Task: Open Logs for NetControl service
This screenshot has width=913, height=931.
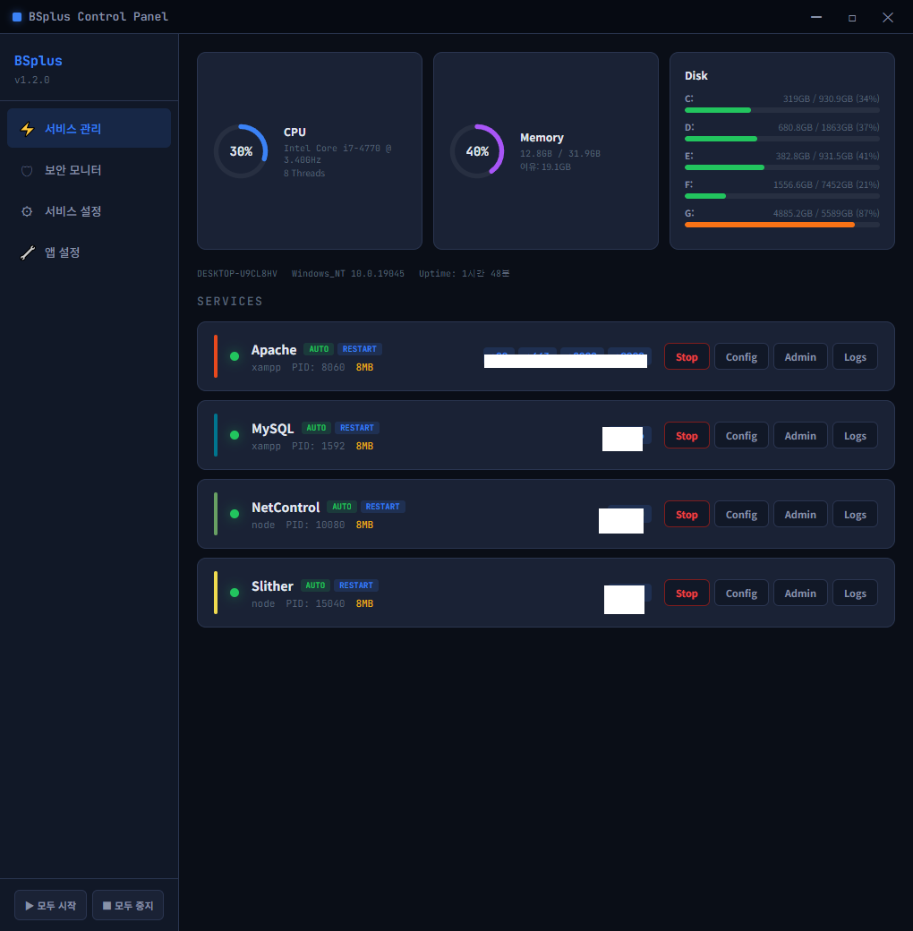Action: pos(855,515)
